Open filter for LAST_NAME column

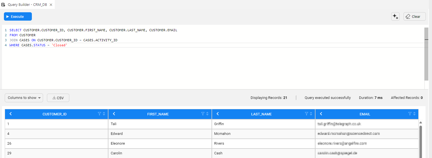tap(306, 114)
